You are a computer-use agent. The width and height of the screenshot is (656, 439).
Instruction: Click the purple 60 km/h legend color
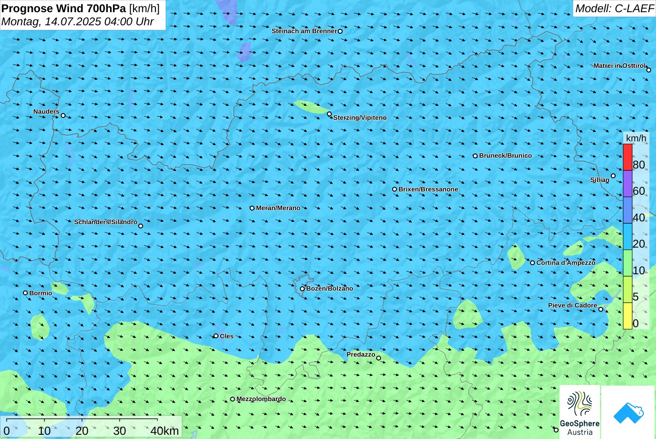627,183
